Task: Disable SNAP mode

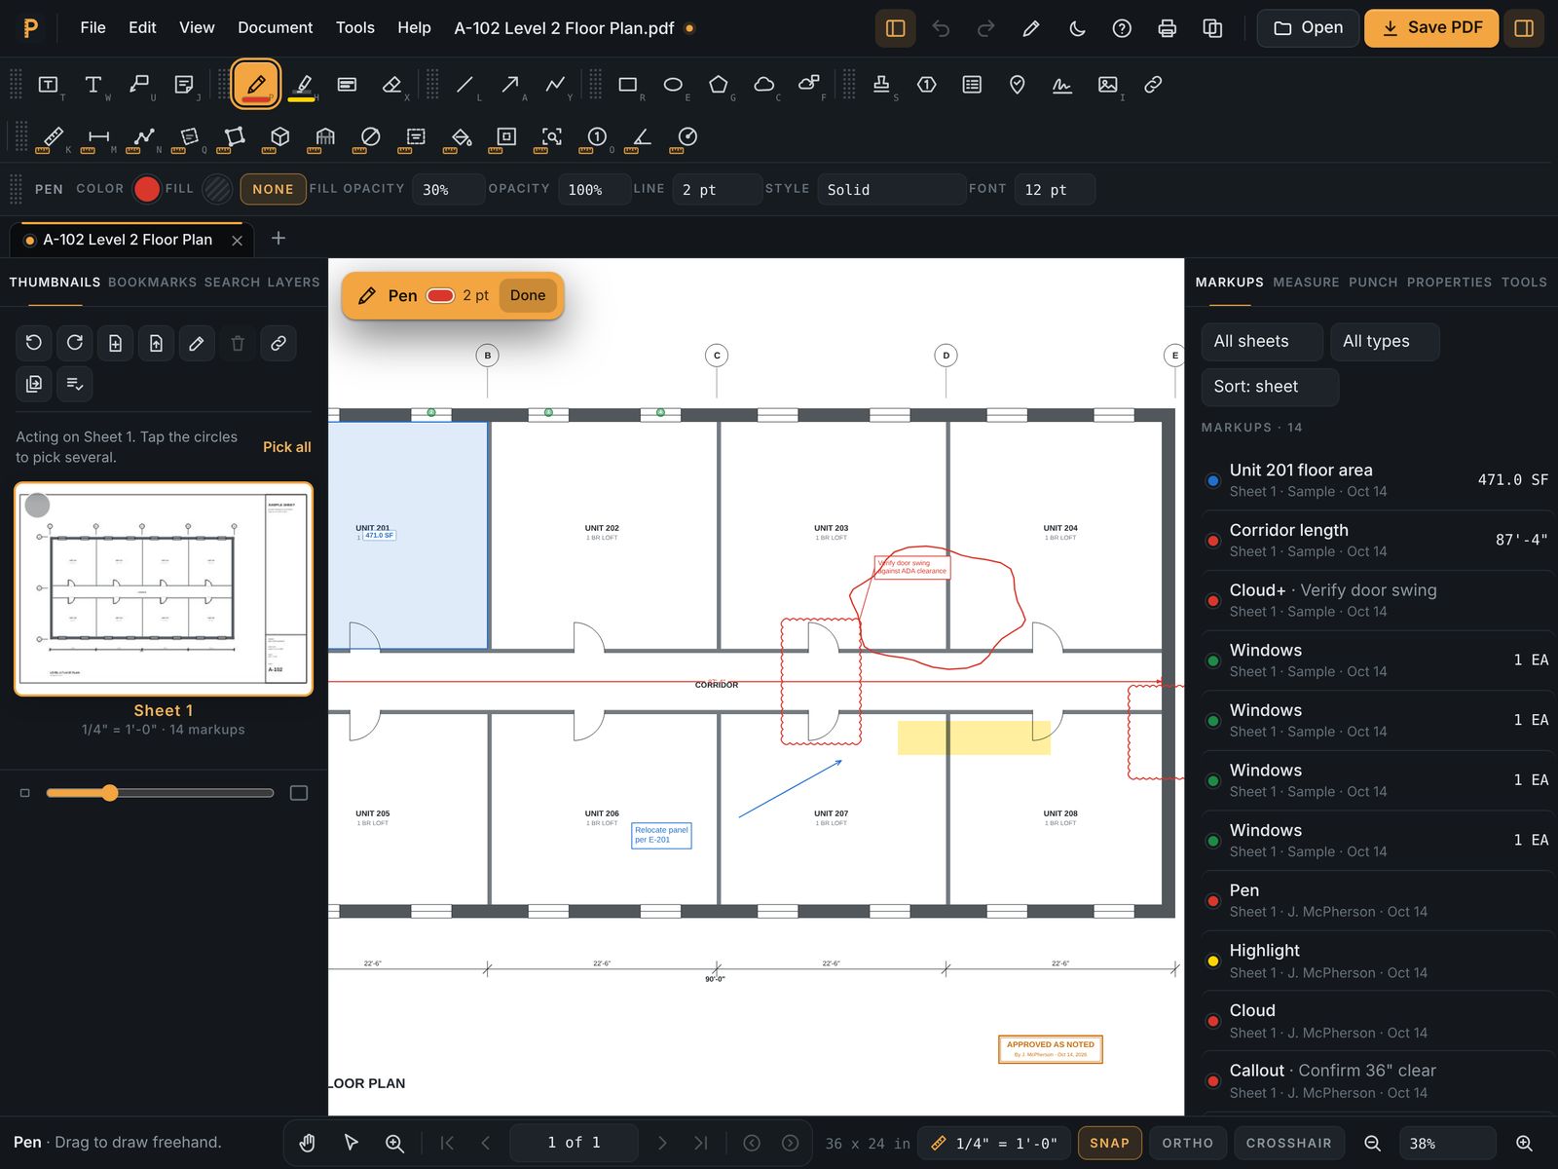Action: coord(1109,1143)
